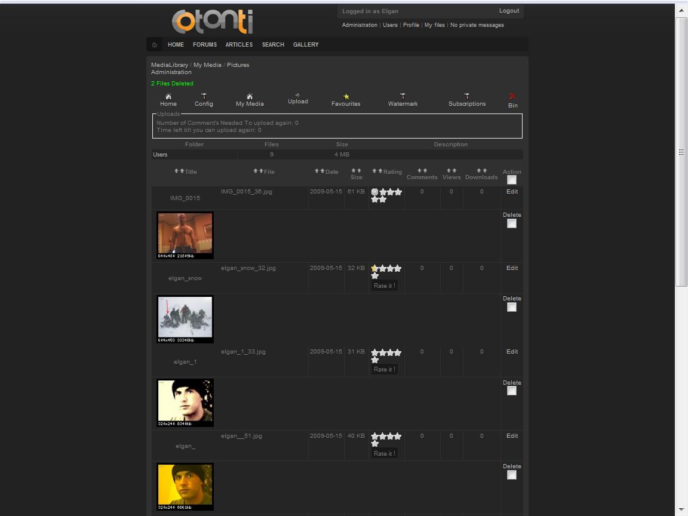688x516 pixels.
Task: Toggle select-all checkbox under Action header
Action: 512,180
